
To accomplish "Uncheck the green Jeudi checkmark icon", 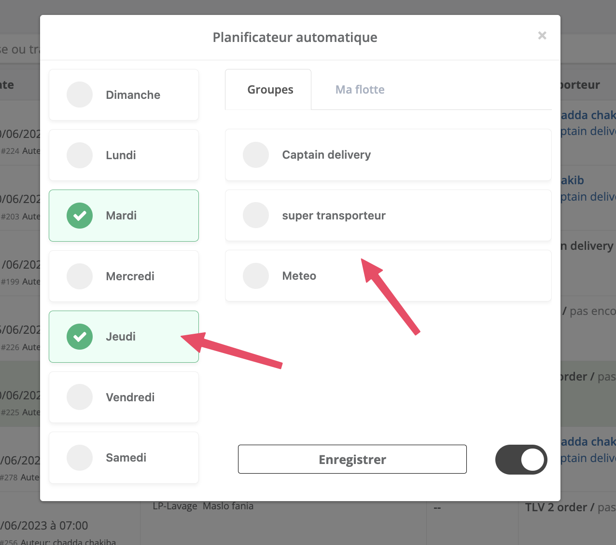I will pyautogui.click(x=80, y=337).
